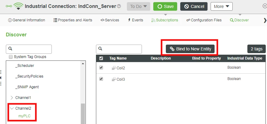Select the _SecurityPolicies tree item
This screenshot has width=267, height=124.
point(29,76)
